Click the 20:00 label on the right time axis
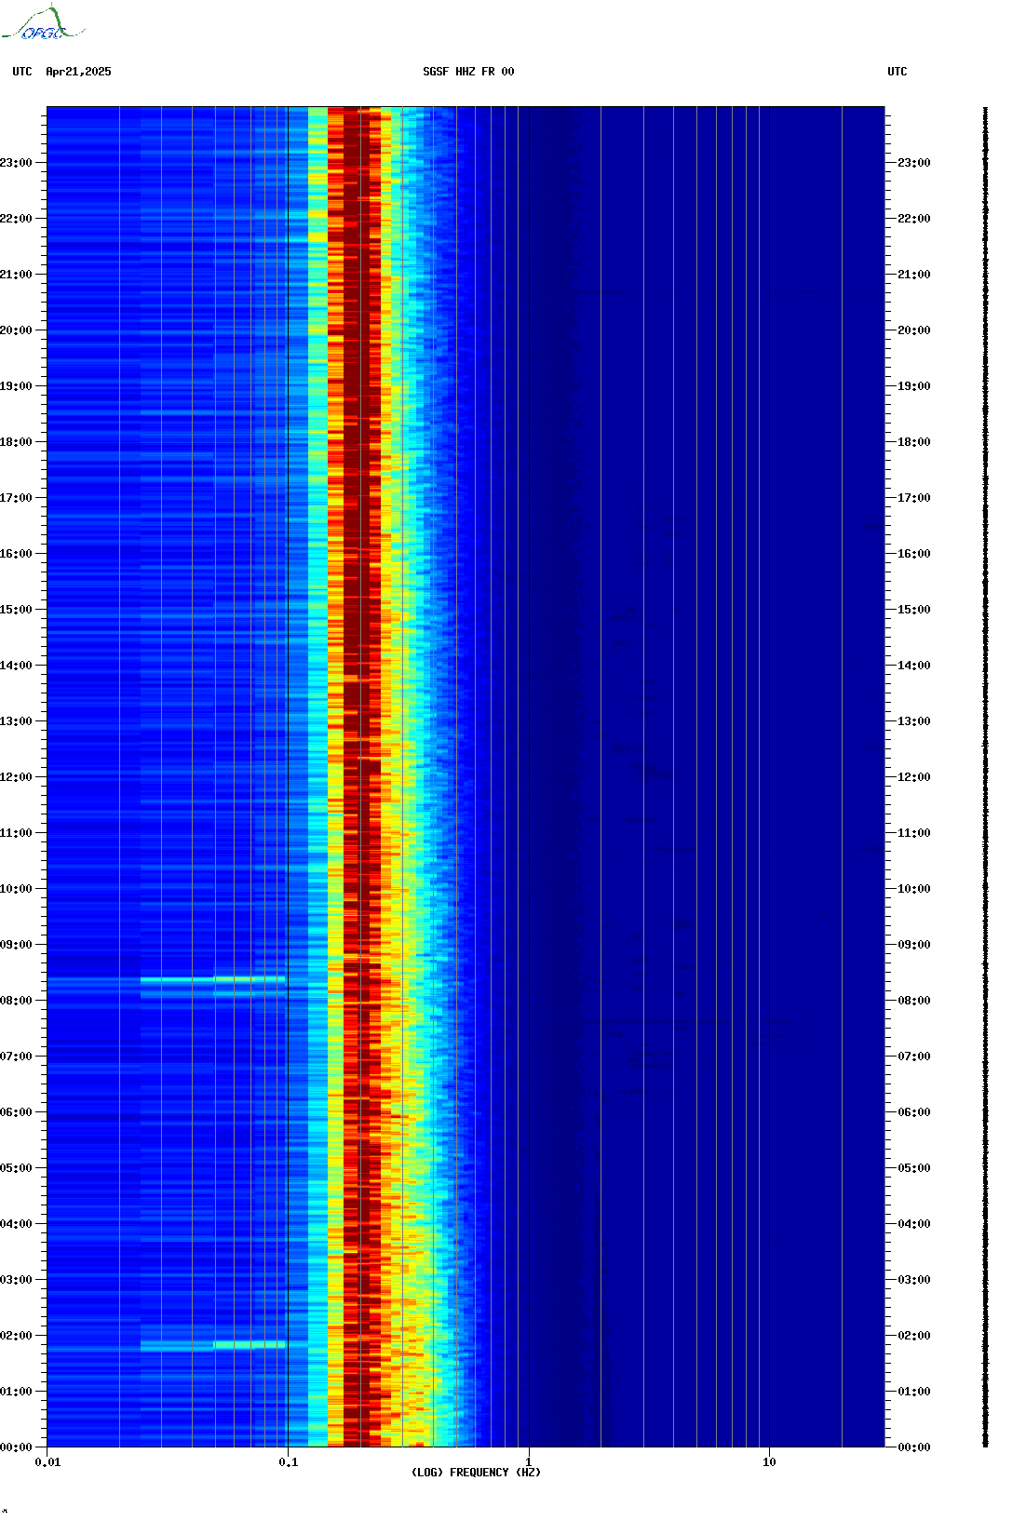Viewport: 1026px width, 1521px height. click(914, 330)
